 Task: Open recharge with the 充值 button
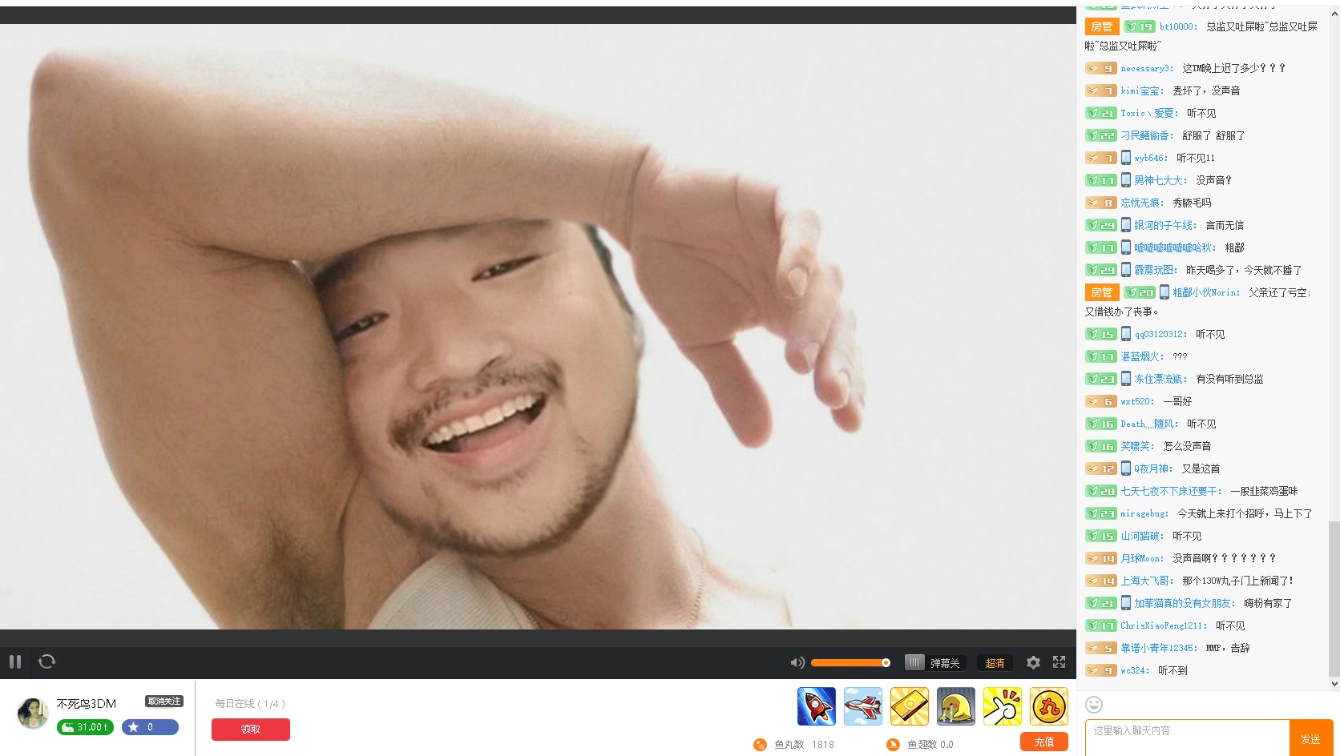click(x=1044, y=742)
